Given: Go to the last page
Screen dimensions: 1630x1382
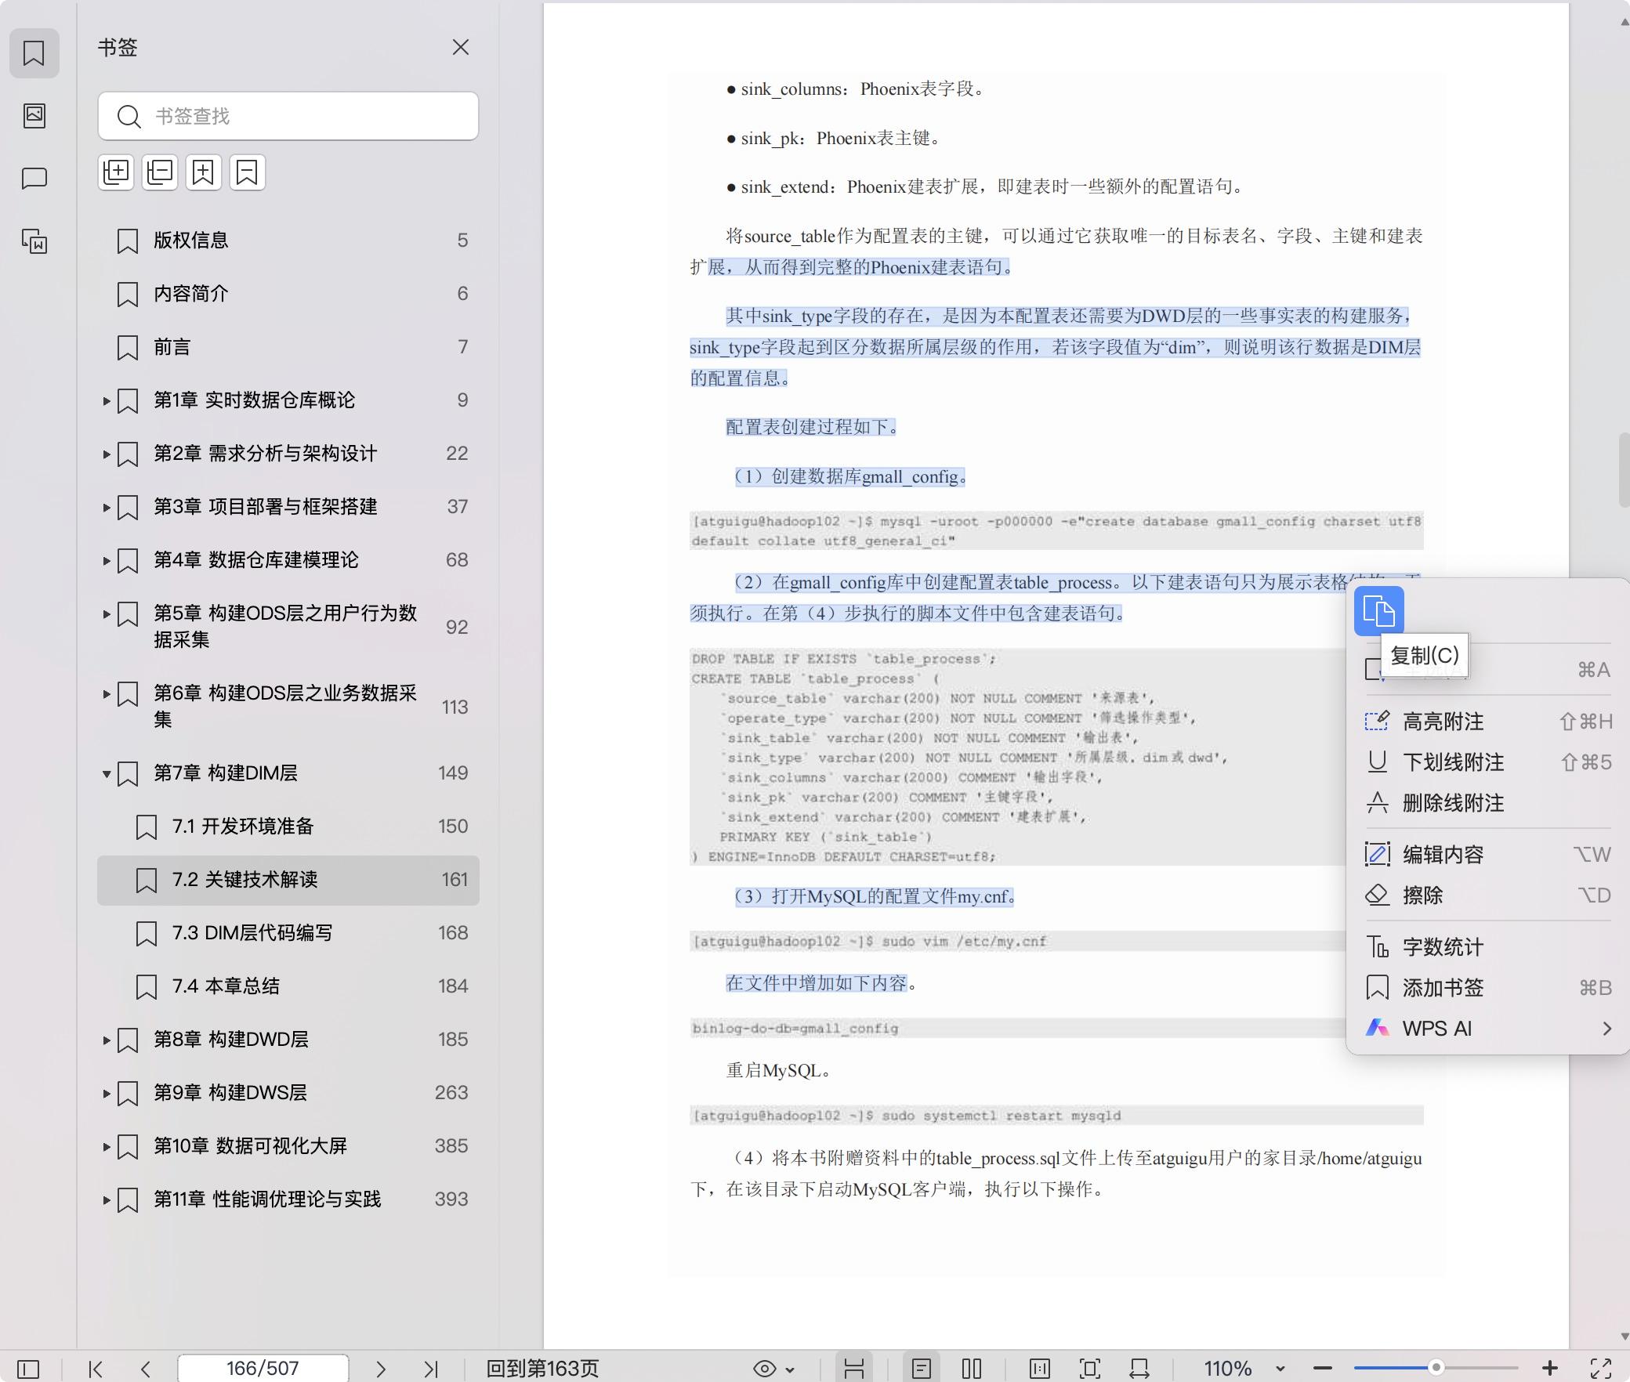Looking at the screenshot, I should (430, 1368).
